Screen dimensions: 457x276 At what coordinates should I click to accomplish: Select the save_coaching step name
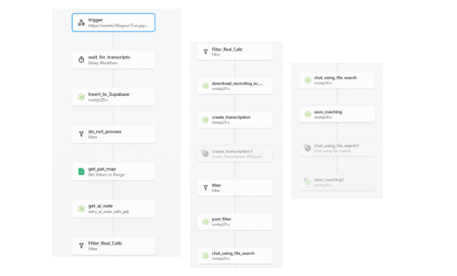(x=328, y=112)
